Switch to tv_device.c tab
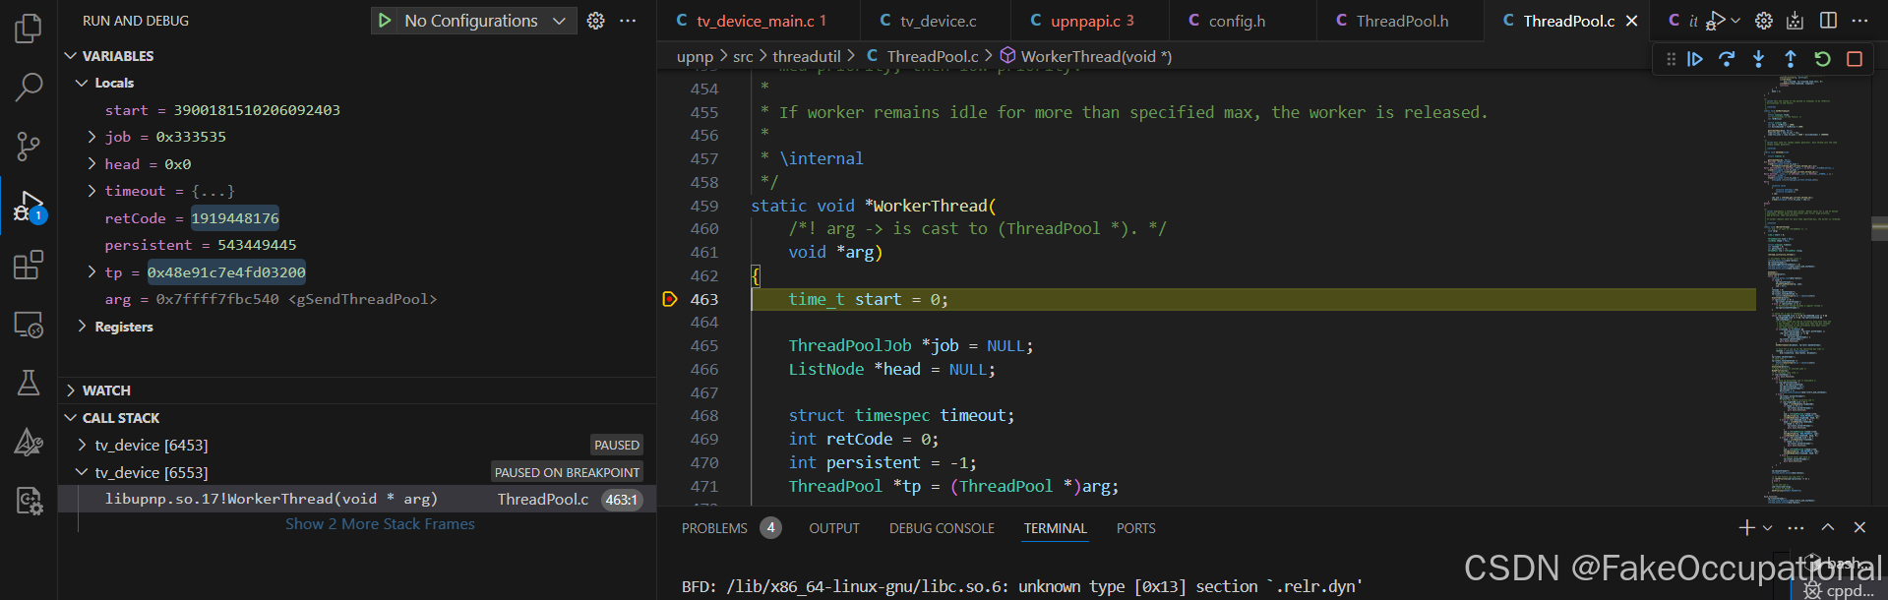 click(x=936, y=21)
